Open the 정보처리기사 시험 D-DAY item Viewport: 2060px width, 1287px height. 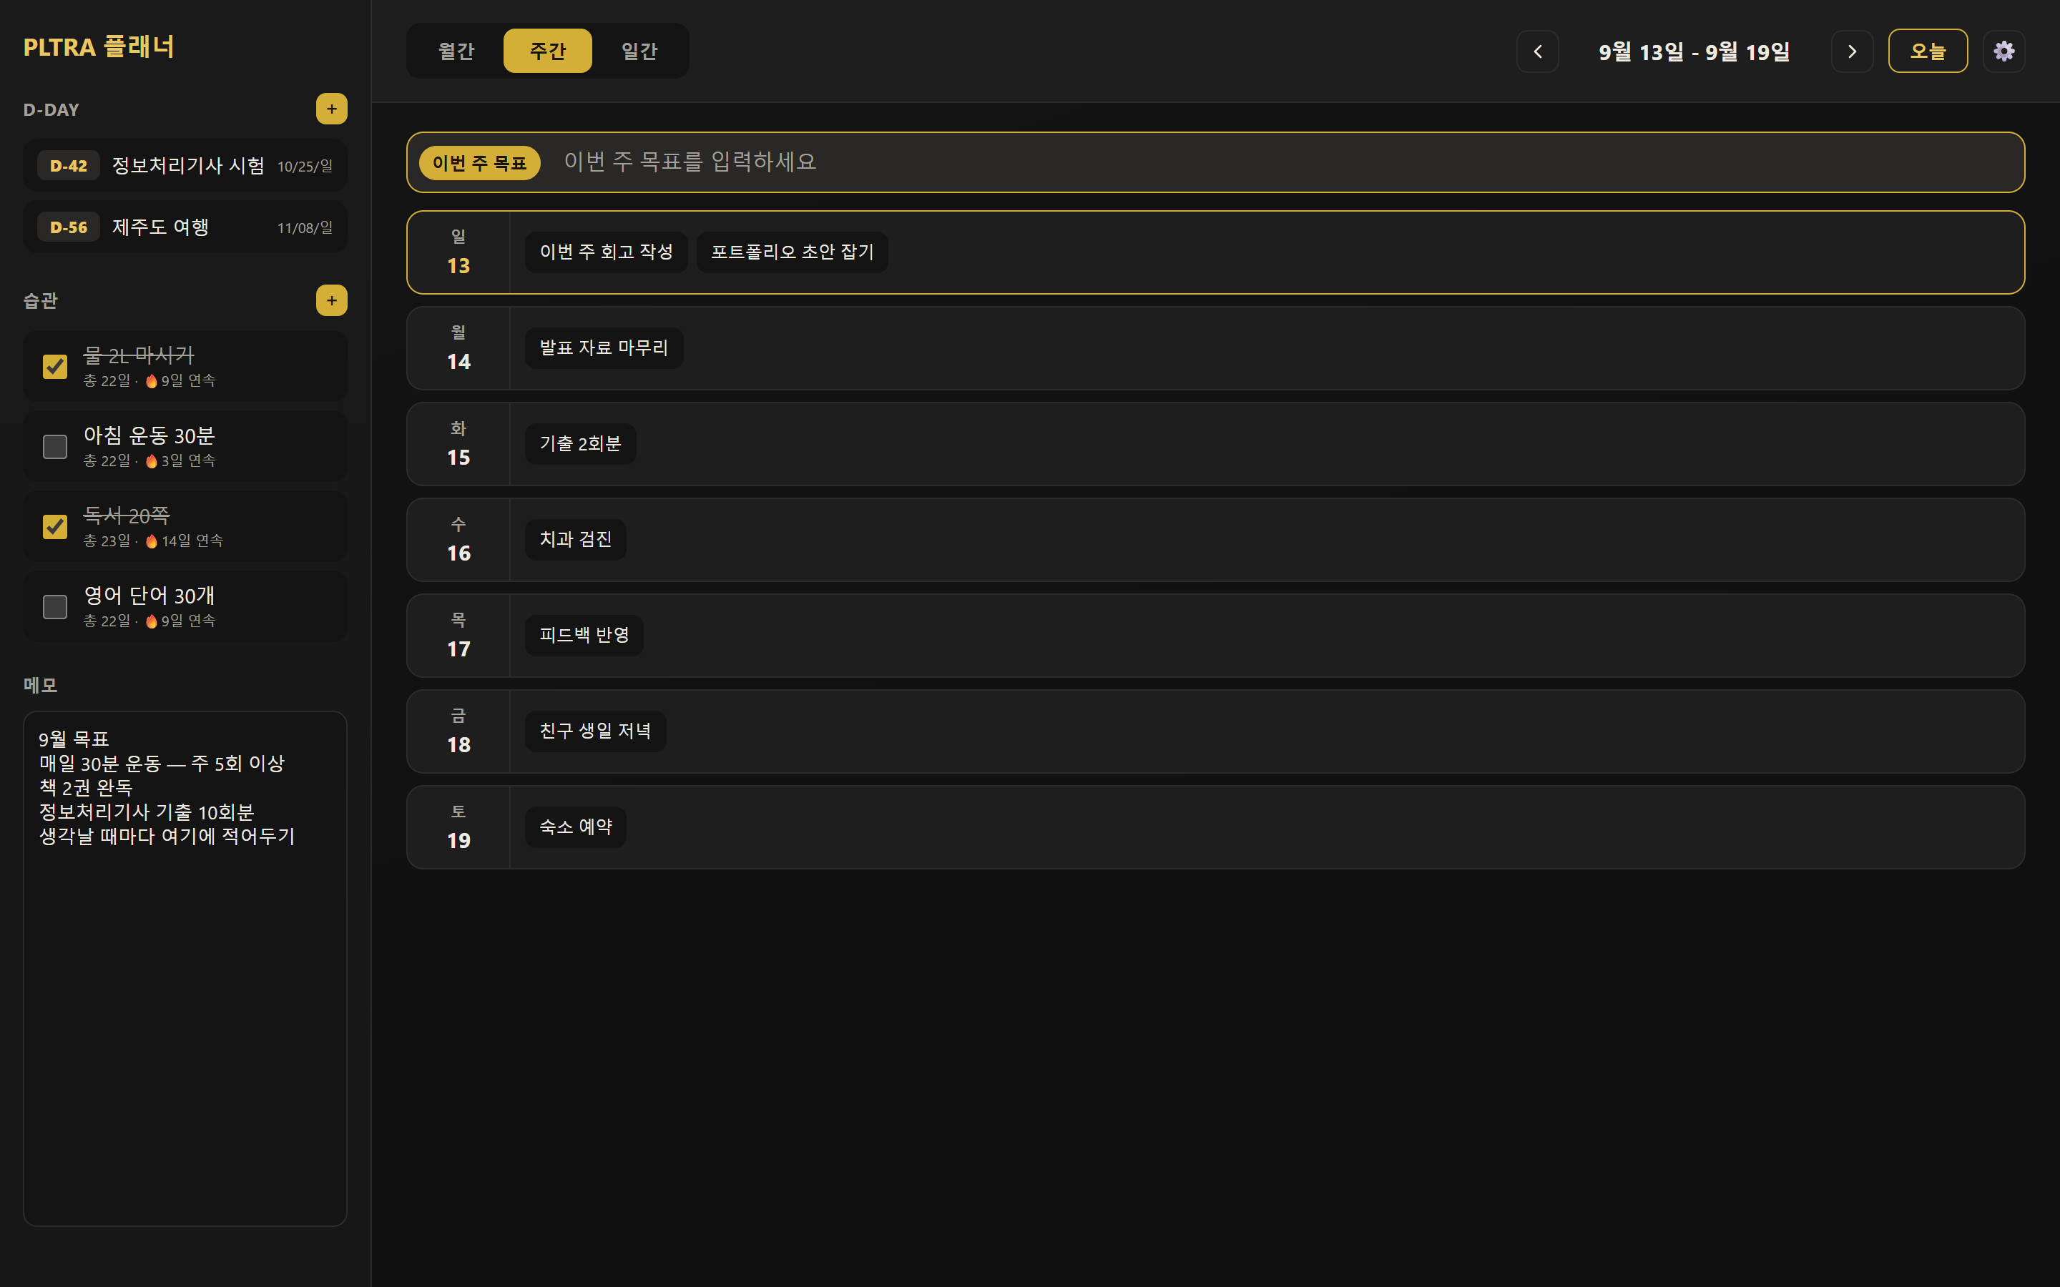tap(185, 165)
